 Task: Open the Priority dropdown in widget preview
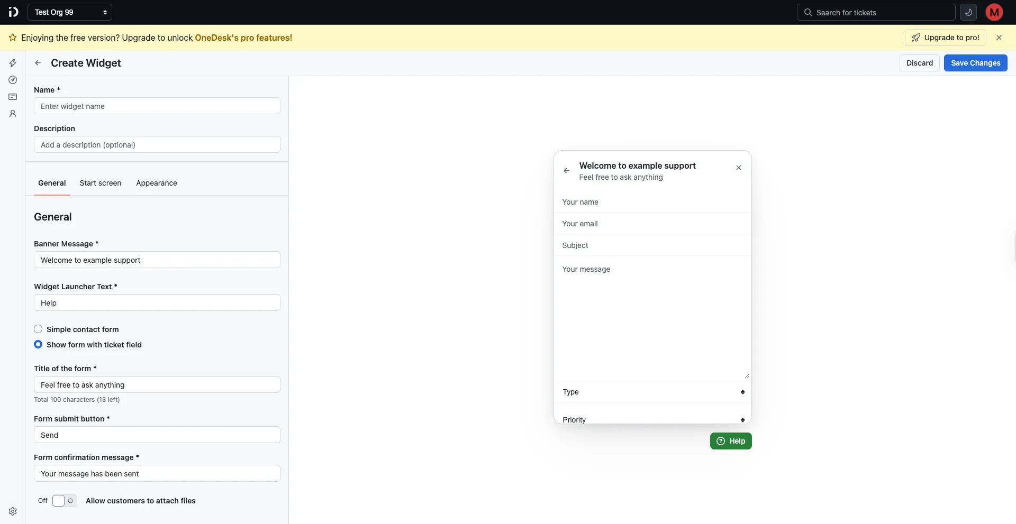tap(652, 418)
